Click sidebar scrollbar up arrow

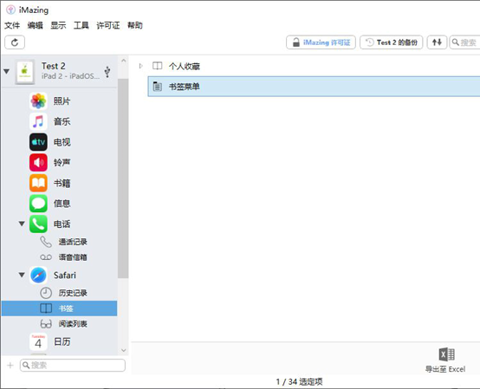click(x=123, y=61)
